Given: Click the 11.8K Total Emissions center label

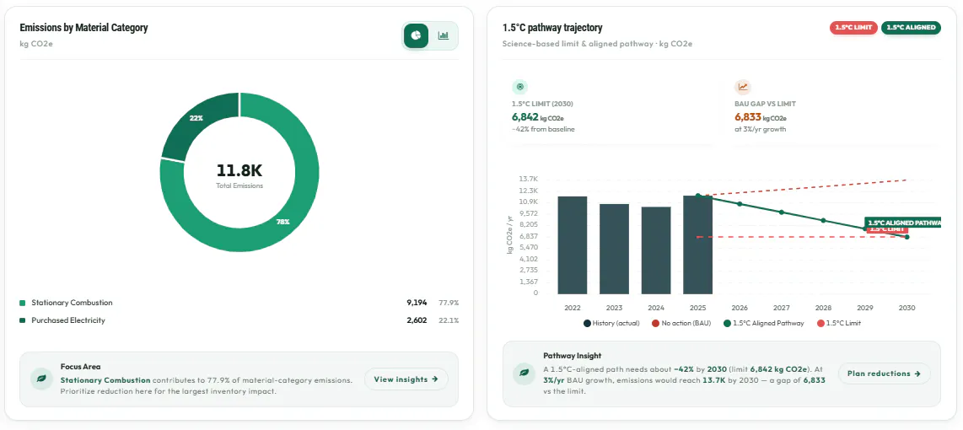Looking at the screenshot, I should pyautogui.click(x=239, y=175).
